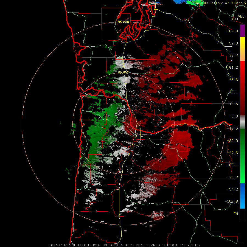Select the -78.7 legend value
Image resolution: width=247 pixels, height=247 pixels.
pos(232,177)
